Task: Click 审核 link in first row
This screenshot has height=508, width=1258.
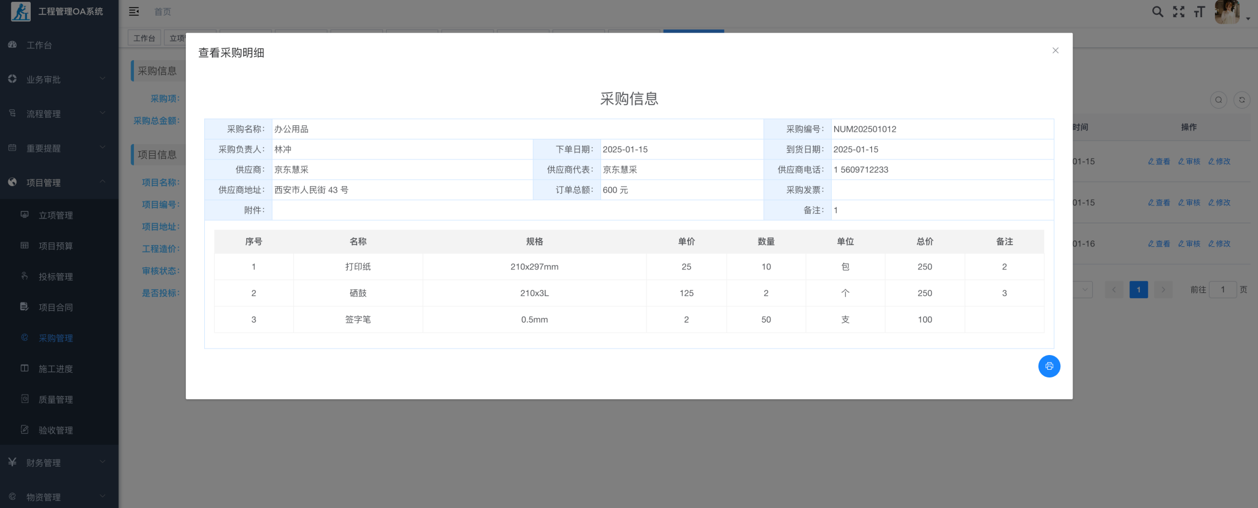Action: tap(1189, 161)
